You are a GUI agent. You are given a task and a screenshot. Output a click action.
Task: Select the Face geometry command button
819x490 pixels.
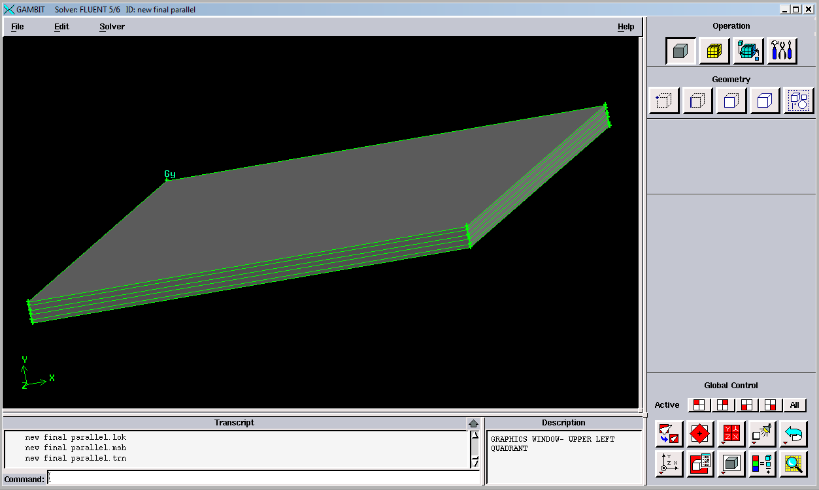coord(731,100)
